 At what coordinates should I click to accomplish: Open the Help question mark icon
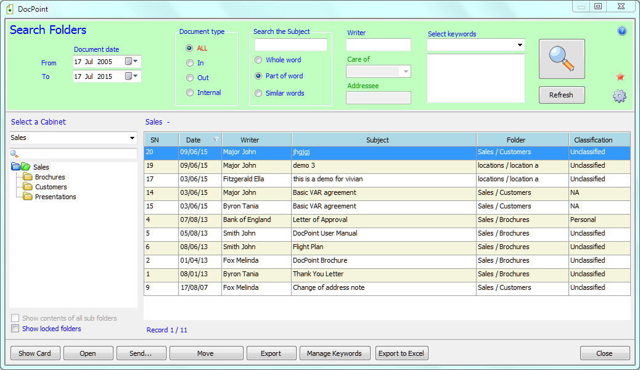click(622, 30)
